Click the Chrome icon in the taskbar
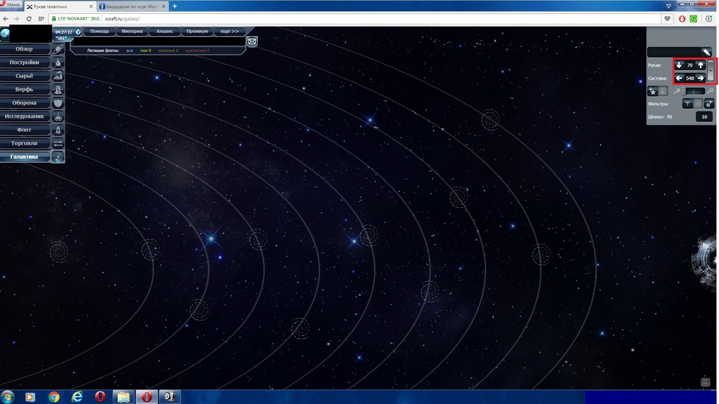Image resolution: width=719 pixels, height=404 pixels. click(54, 397)
